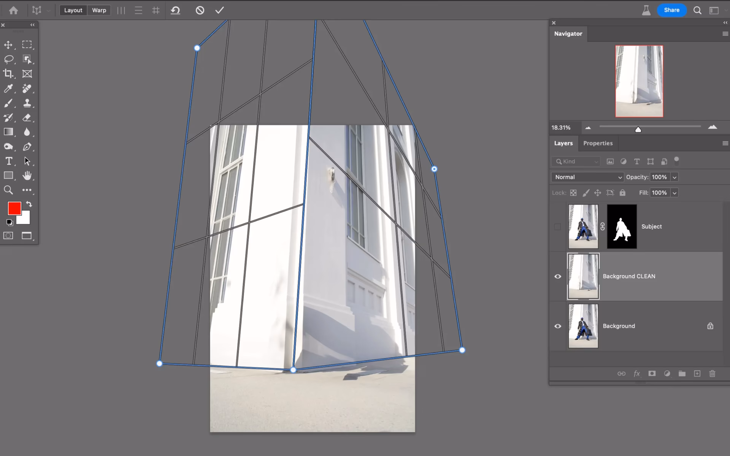Choose the Clone Stamp tool
Viewport: 730px width, 456px height.
point(27,103)
